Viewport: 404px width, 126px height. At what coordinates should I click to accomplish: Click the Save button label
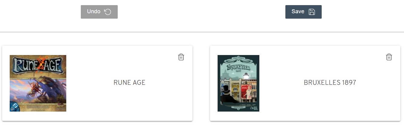(x=298, y=11)
